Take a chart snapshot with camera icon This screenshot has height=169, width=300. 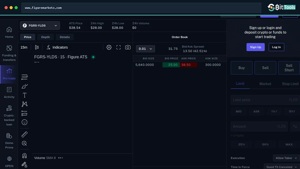click(128, 47)
